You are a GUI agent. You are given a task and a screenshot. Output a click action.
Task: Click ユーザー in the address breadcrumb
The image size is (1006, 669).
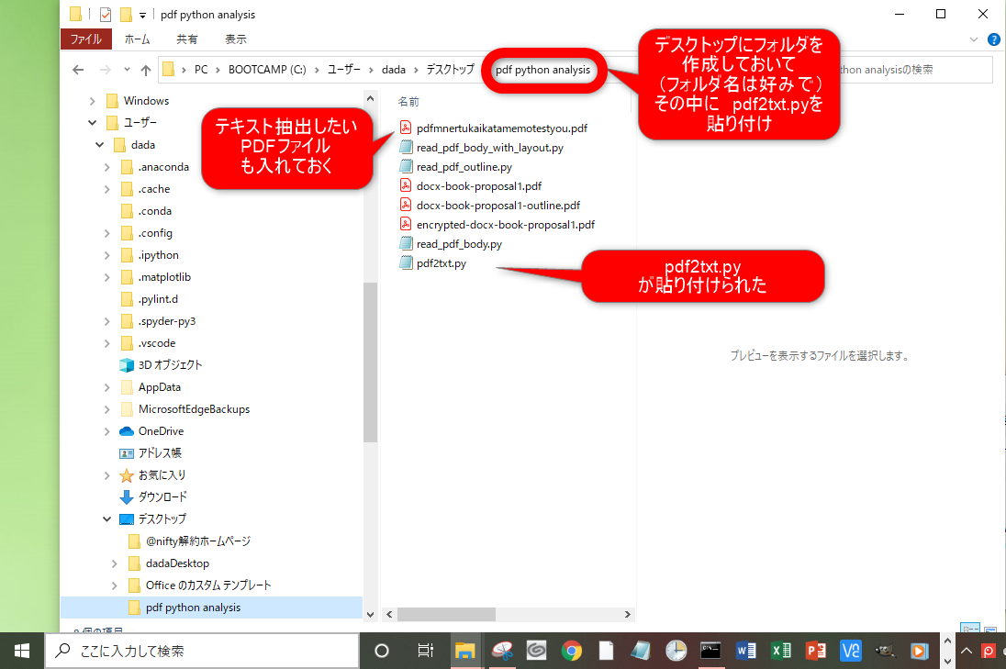344,69
